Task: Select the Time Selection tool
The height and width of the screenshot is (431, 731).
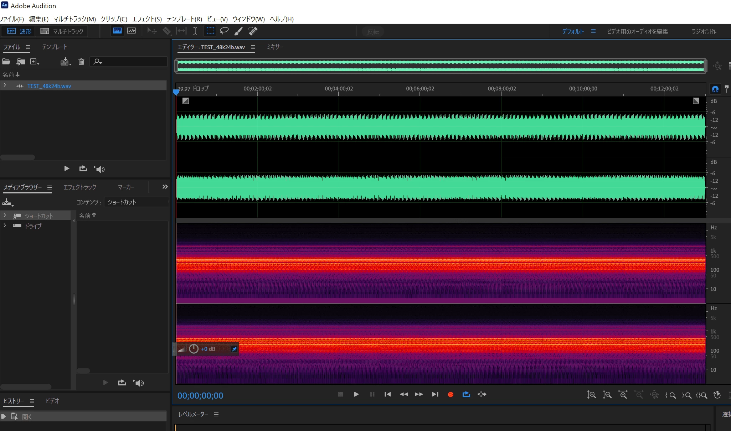Action: click(195, 31)
